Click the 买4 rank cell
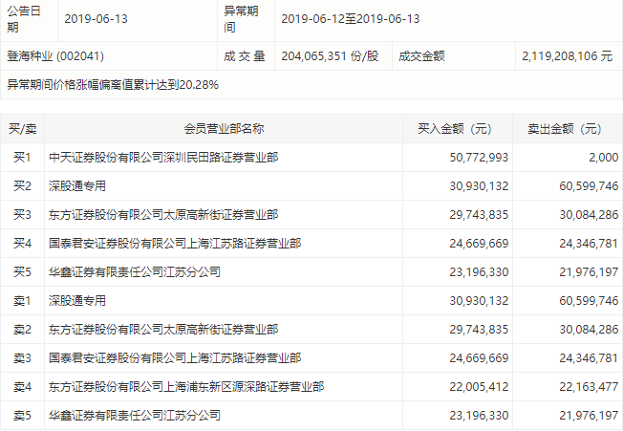This screenshot has width=623, height=431. (x=22, y=243)
